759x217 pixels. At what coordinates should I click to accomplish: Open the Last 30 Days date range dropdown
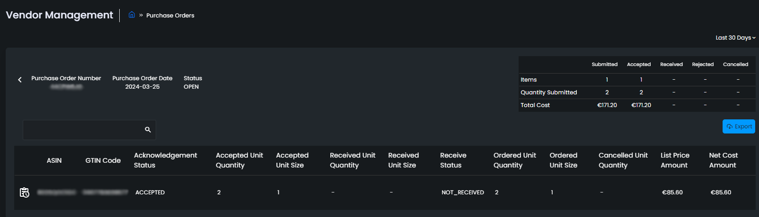click(x=735, y=38)
